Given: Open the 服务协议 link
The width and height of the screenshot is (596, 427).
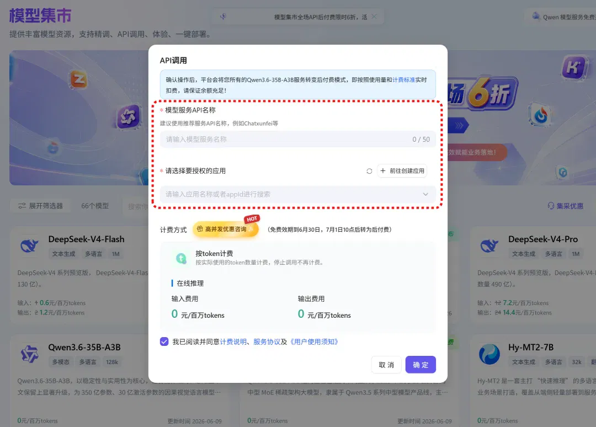Looking at the screenshot, I should (x=267, y=341).
